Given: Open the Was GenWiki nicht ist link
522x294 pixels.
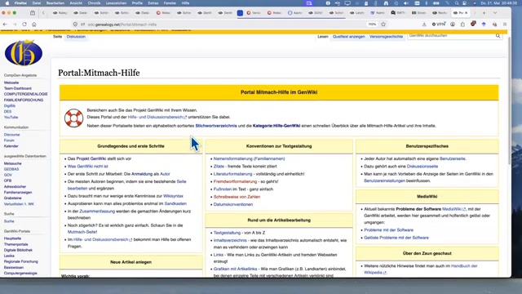Looking at the screenshot, I should tap(87, 167).
